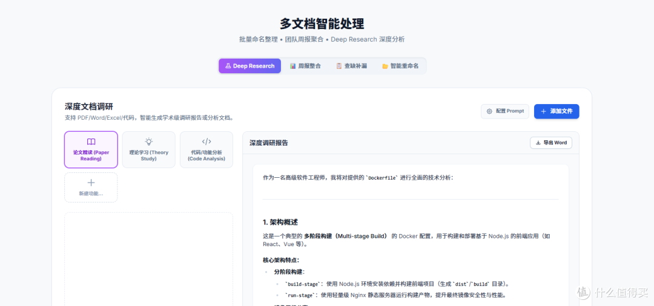654x306 pixels.
Task: Click the gear icon in 配置 Prompt
Action: pos(490,111)
